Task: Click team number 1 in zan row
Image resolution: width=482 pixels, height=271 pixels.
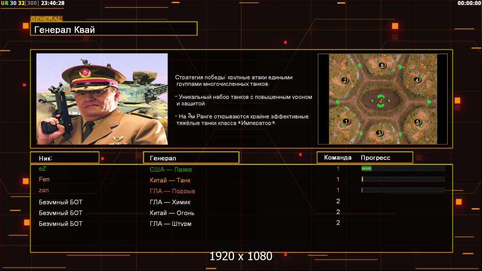Action: 338,190
